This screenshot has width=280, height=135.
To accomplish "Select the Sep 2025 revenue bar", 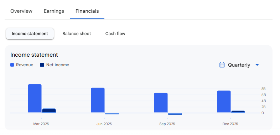I will click(x=161, y=103).
